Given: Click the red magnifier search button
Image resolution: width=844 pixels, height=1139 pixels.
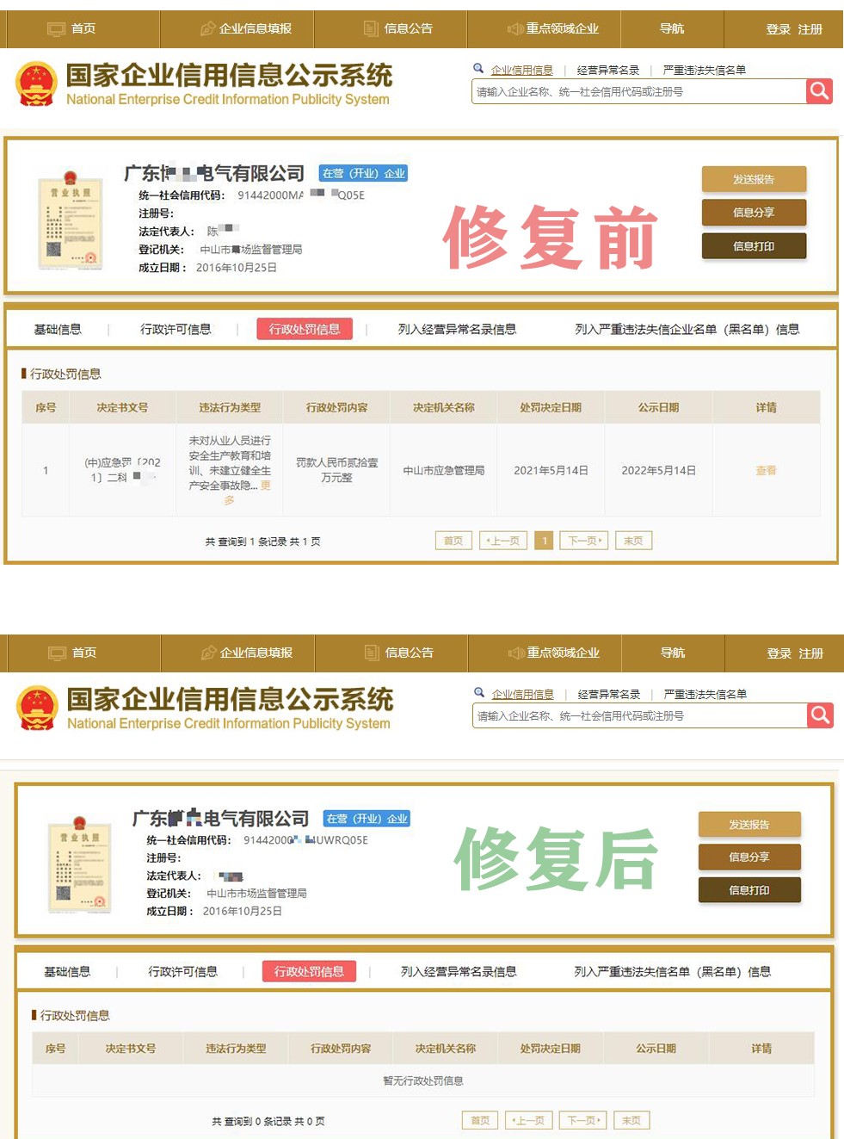Looking at the screenshot, I should [x=817, y=90].
